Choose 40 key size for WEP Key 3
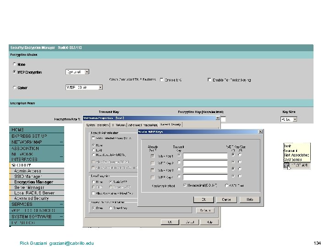This screenshot has height=247, width=330. tap(233, 169)
